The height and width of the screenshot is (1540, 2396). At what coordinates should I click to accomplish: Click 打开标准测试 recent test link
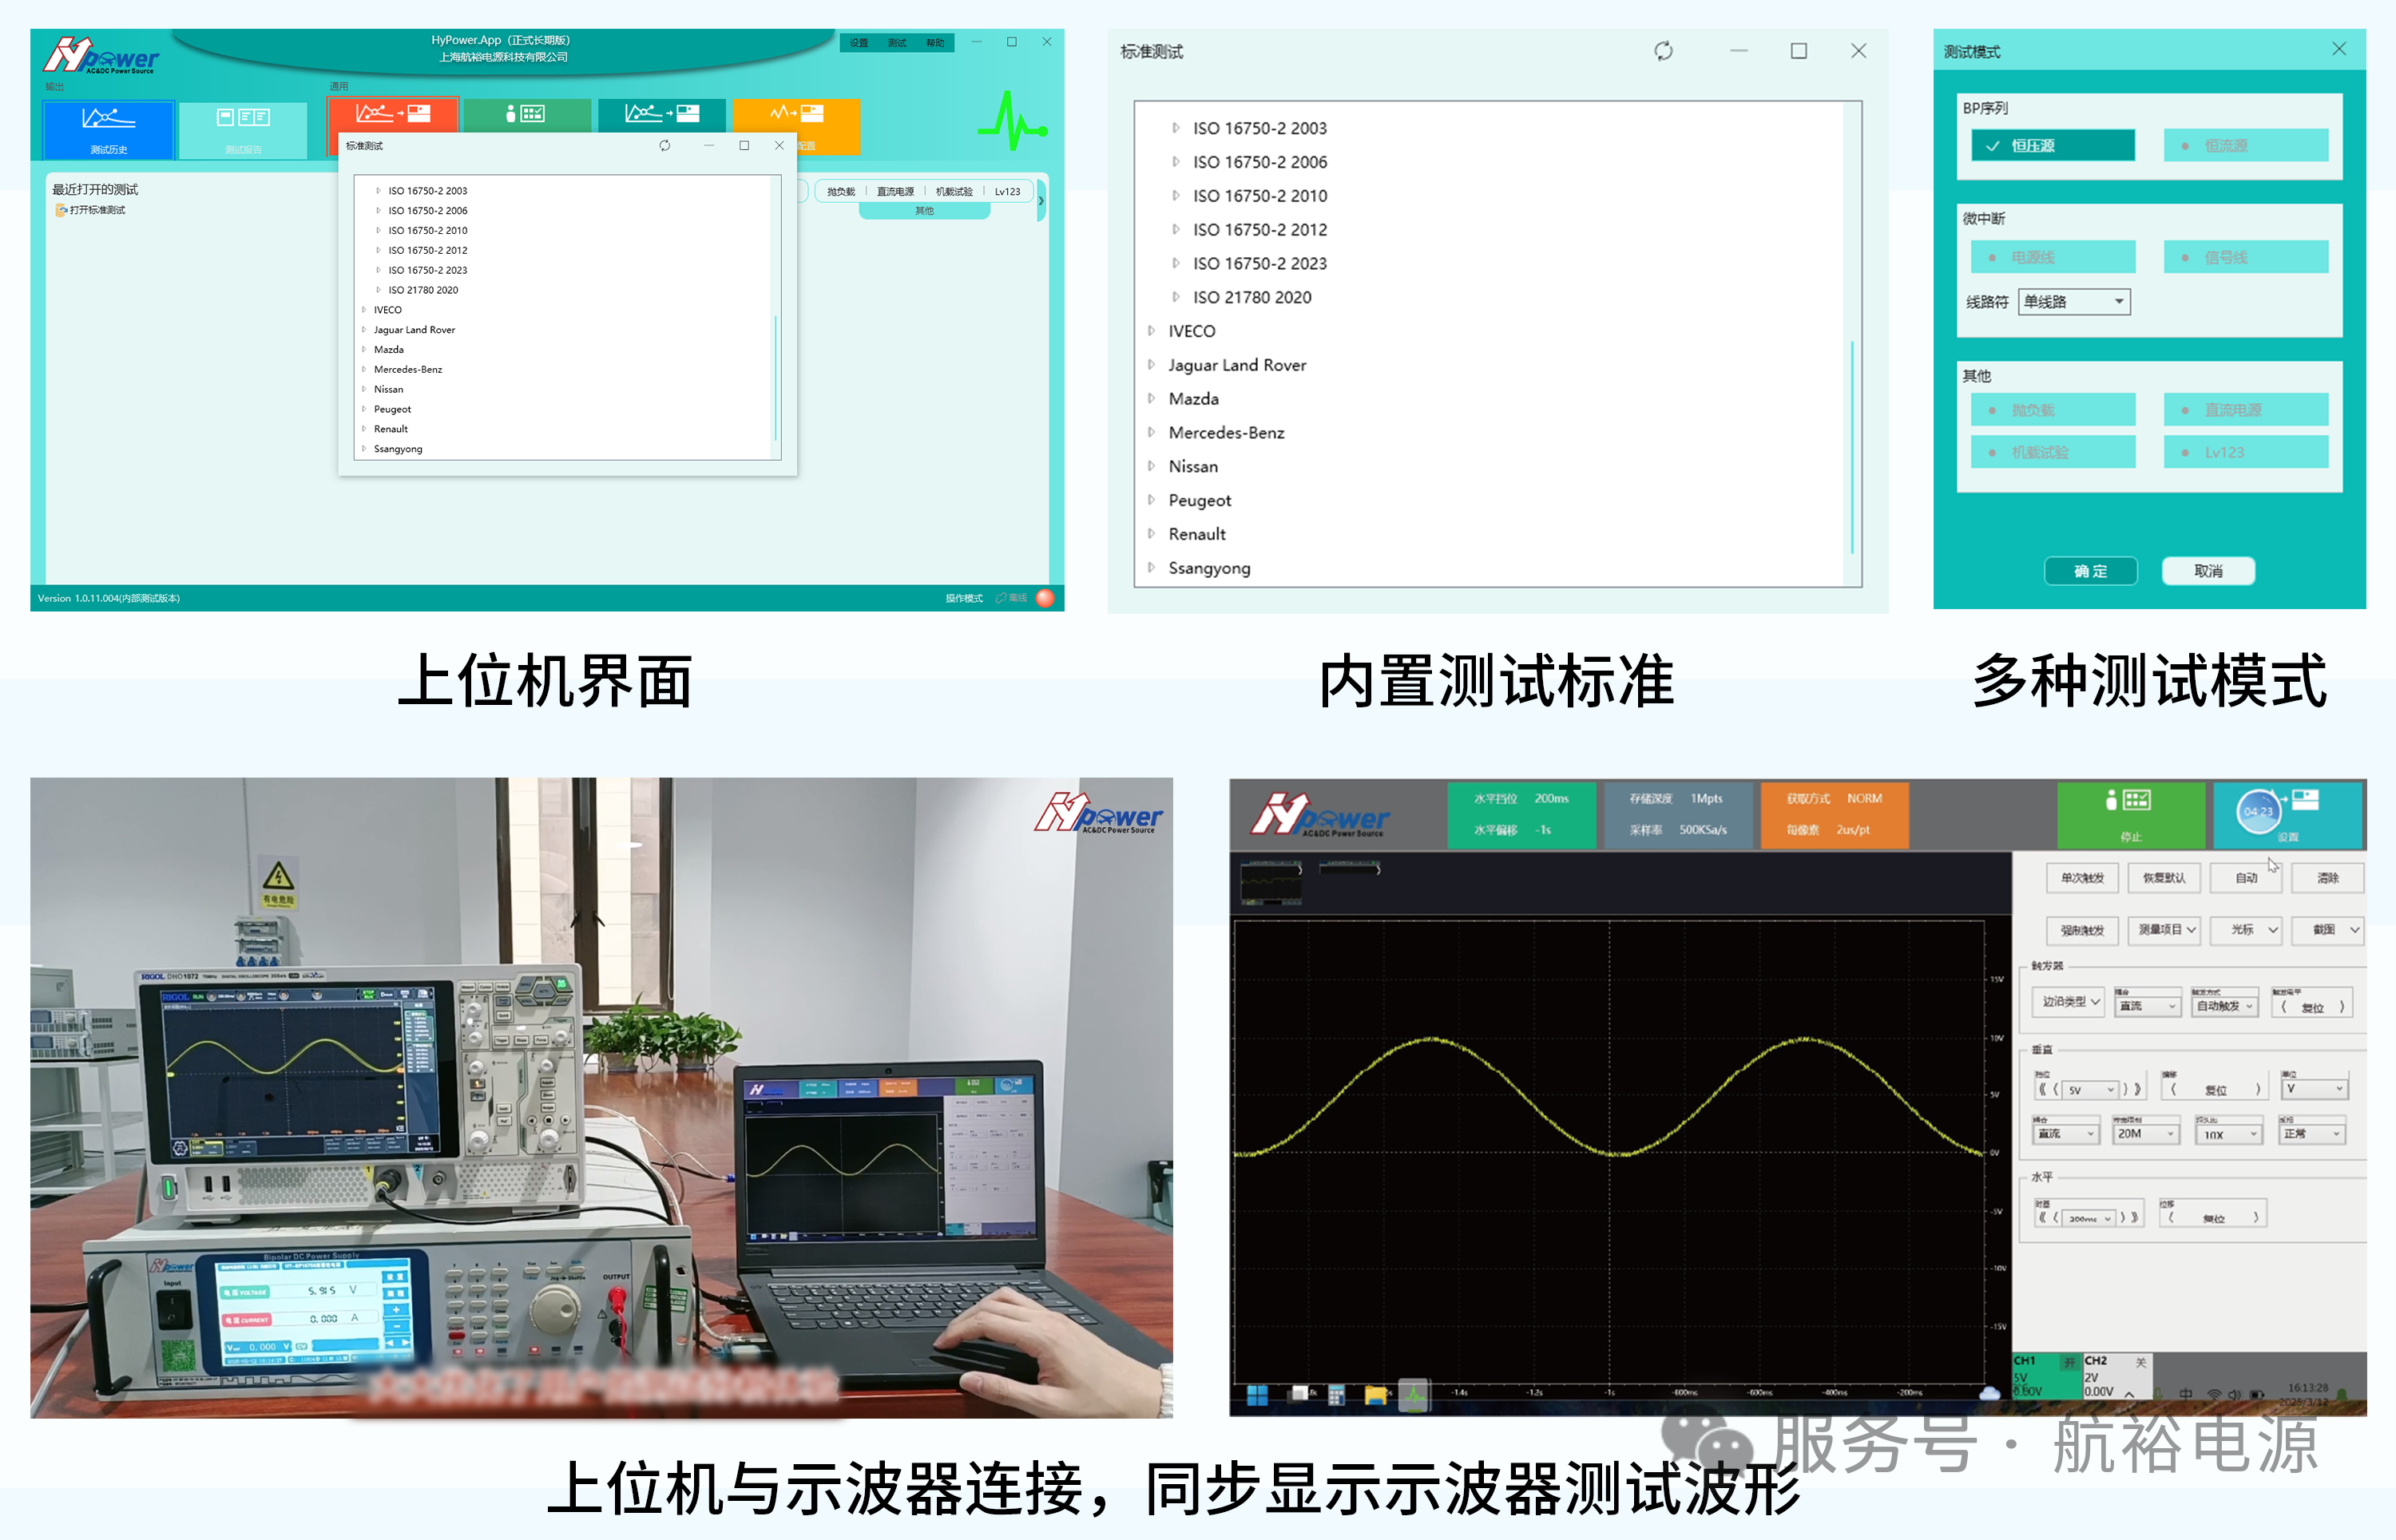click(97, 210)
